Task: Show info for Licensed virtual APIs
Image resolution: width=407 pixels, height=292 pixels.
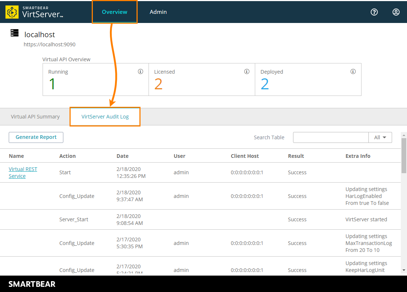Action: 246,71
